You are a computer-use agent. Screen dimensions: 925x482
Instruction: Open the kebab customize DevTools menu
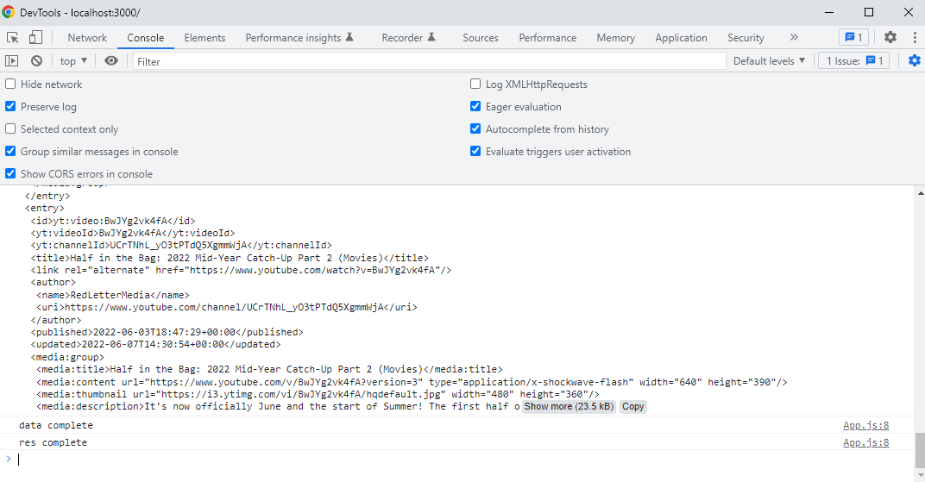pyautogui.click(x=915, y=38)
